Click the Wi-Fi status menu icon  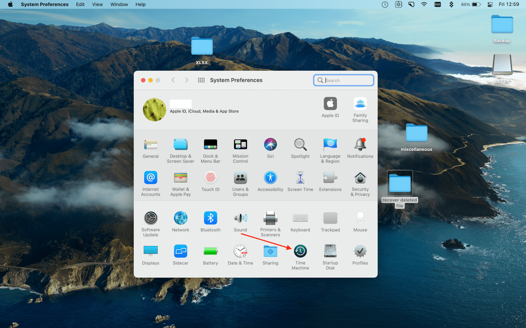coord(424,4)
